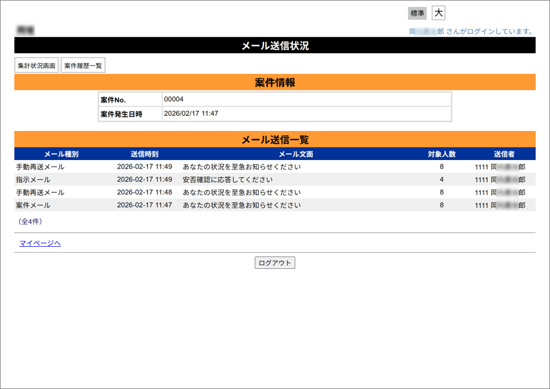550x389 pixels.
Task: Select the 手動再送メール row sent at 11:48
Action: point(40,192)
